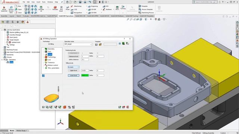Viewport: 239px width, 134px height.
Task: Click SolidWorks Home icon in quick toolbar
Action: [x=67, y=2]
